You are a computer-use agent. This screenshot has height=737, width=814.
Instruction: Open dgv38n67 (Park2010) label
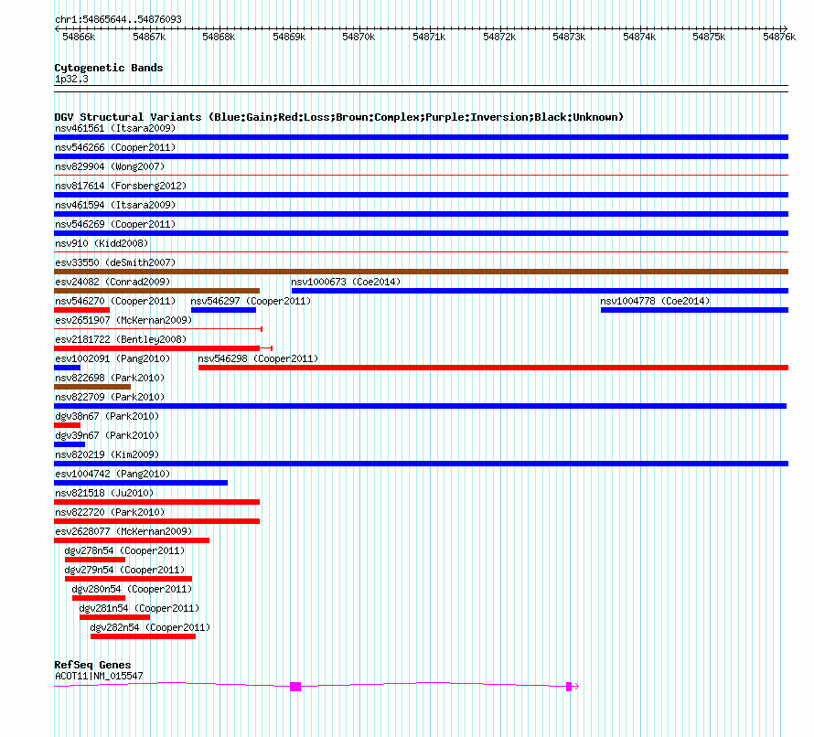tap(107, 416)
